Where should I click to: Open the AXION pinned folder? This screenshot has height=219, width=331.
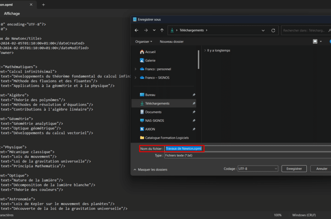(x=151, y=129)
